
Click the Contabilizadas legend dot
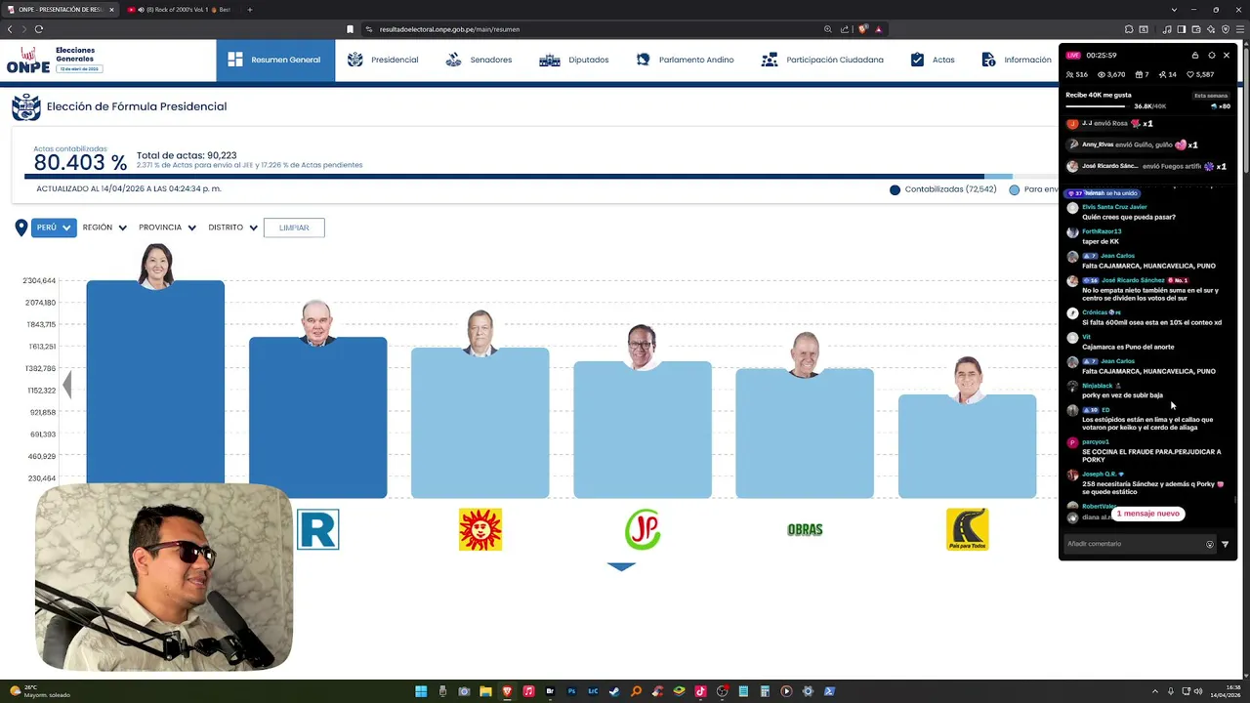(x=895, y=189)
